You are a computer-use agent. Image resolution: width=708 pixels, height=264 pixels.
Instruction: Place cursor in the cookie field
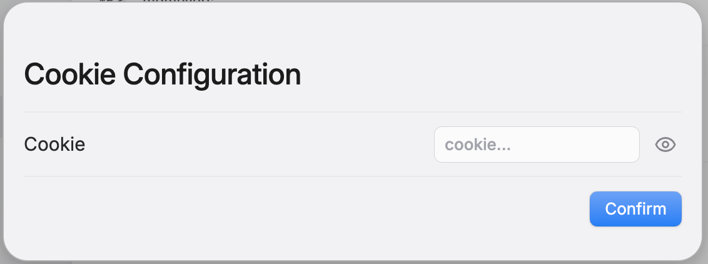(536, 145)
